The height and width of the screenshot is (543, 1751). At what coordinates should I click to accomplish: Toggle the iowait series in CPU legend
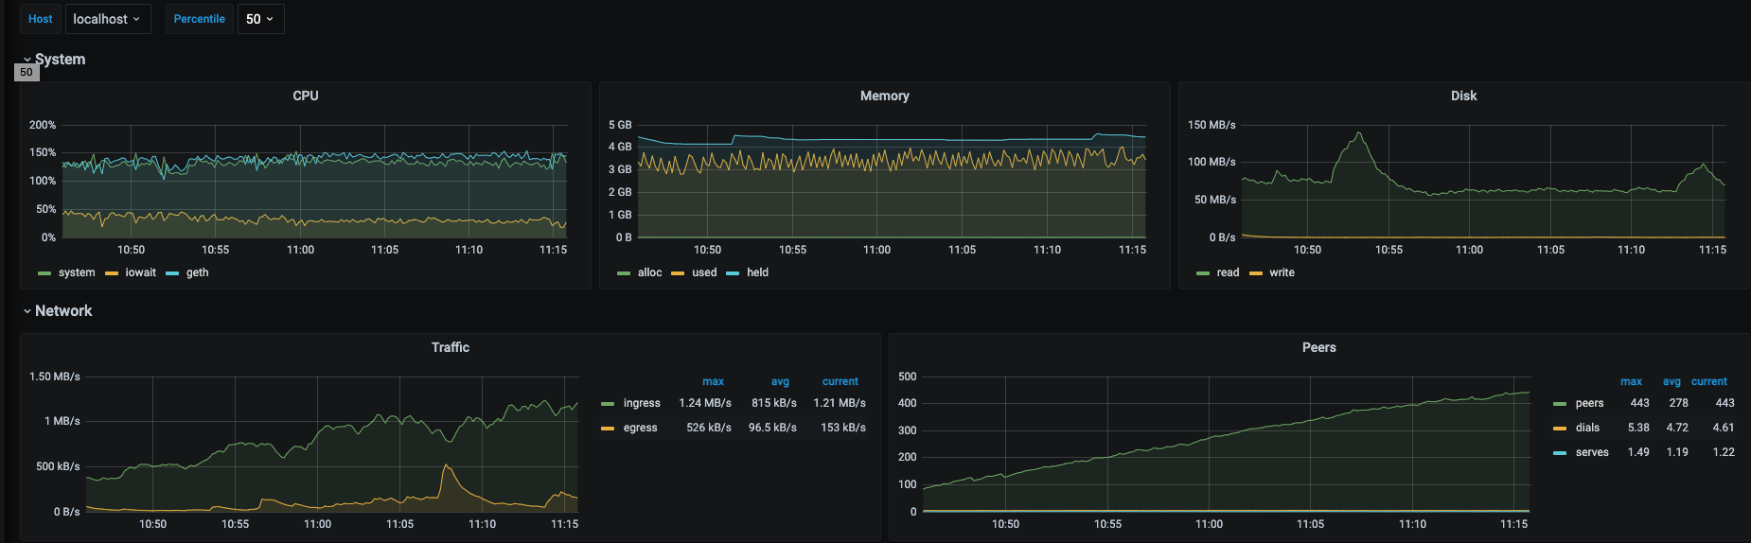click(x=141, y=272)
